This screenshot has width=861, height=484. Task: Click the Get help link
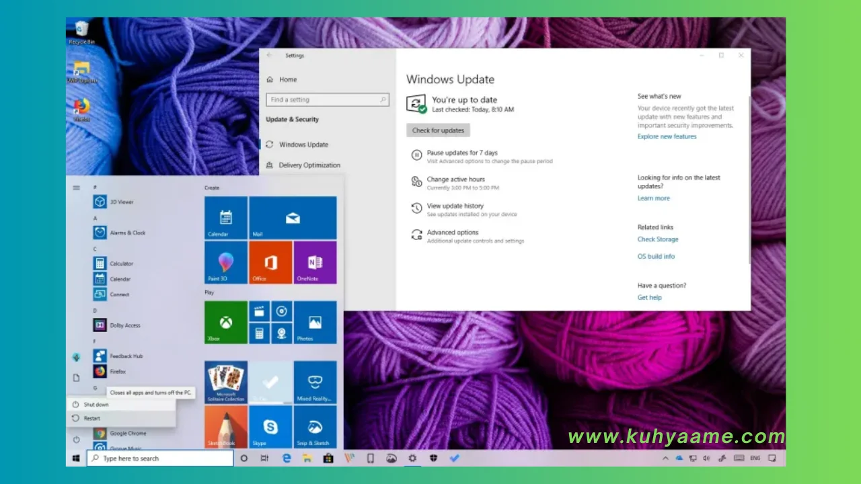[649, 297]
